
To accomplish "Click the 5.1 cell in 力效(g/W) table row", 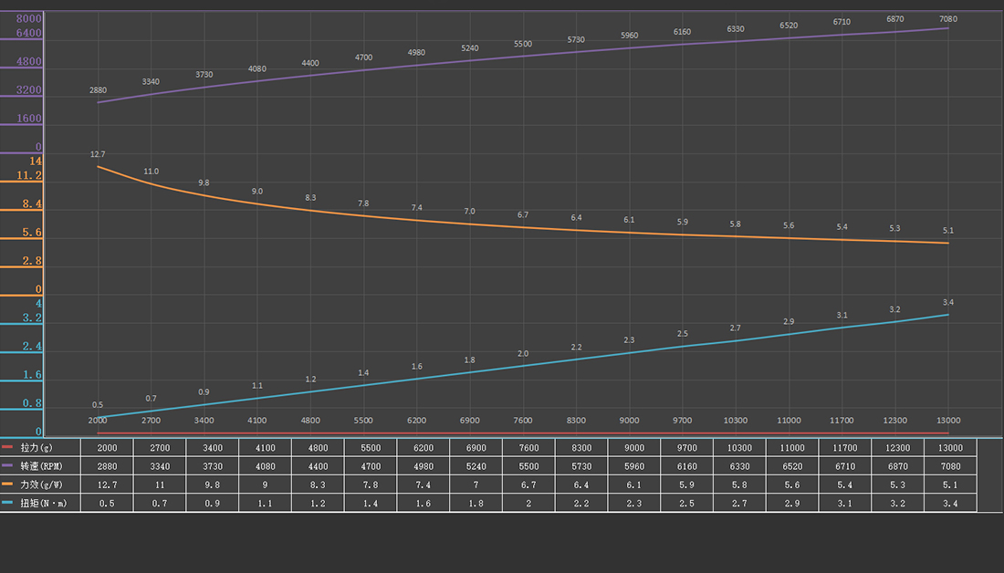I will coord(948,484).
